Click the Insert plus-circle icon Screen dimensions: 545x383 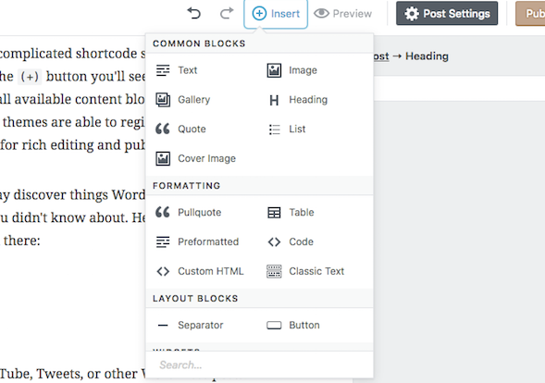pyautogui.click(x=259, y=14)
